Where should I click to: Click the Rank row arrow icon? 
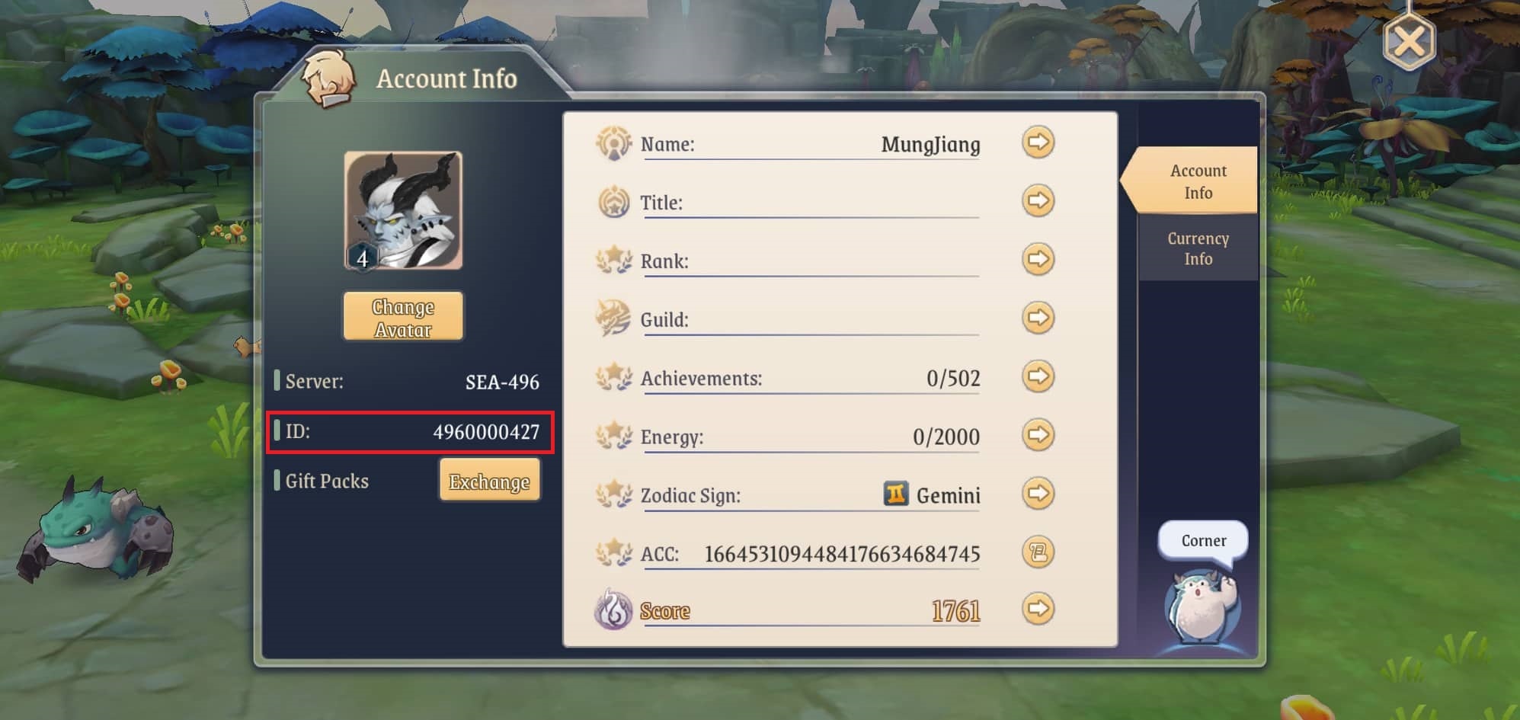pyautogui.click(x=1038, y=259)
